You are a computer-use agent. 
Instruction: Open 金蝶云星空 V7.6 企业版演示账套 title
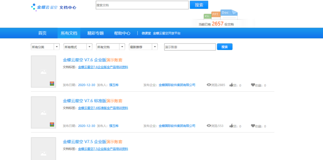tap(93, 60)
